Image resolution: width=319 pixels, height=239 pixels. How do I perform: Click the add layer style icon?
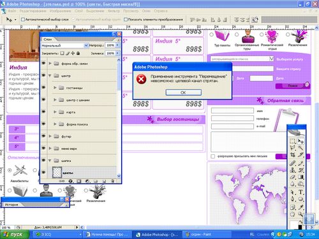(70, 181)
